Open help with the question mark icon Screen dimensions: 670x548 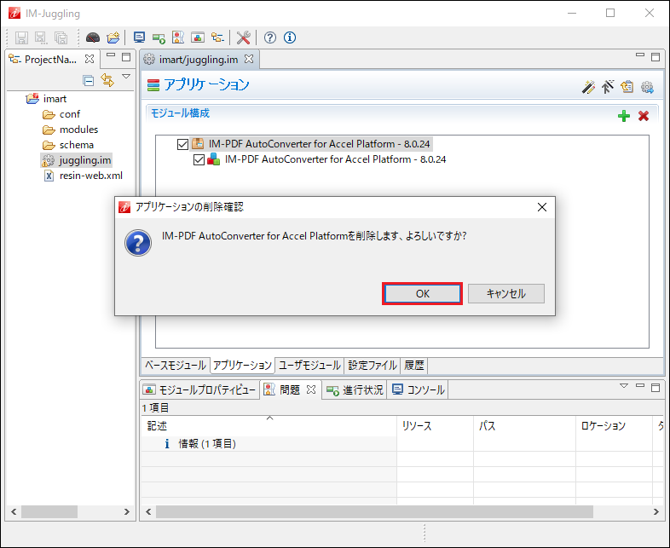pyautogui.click(x=269, y=37)
